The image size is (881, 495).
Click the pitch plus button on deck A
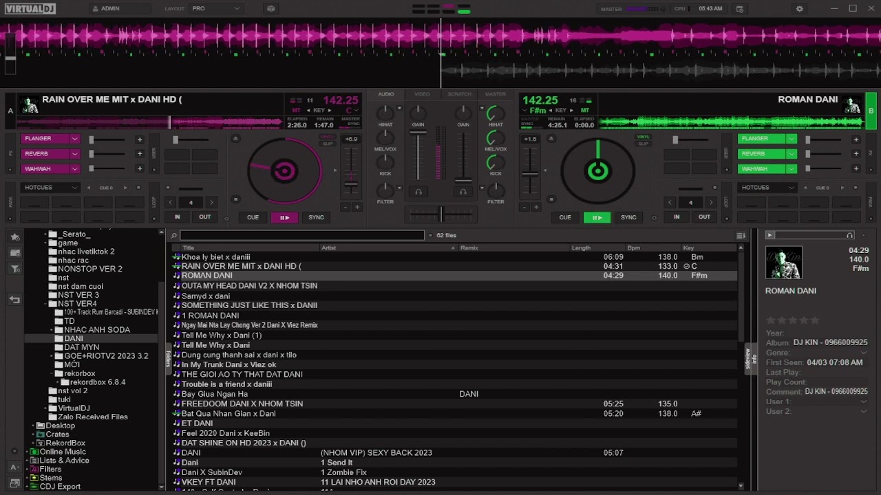tap(357, 207)
